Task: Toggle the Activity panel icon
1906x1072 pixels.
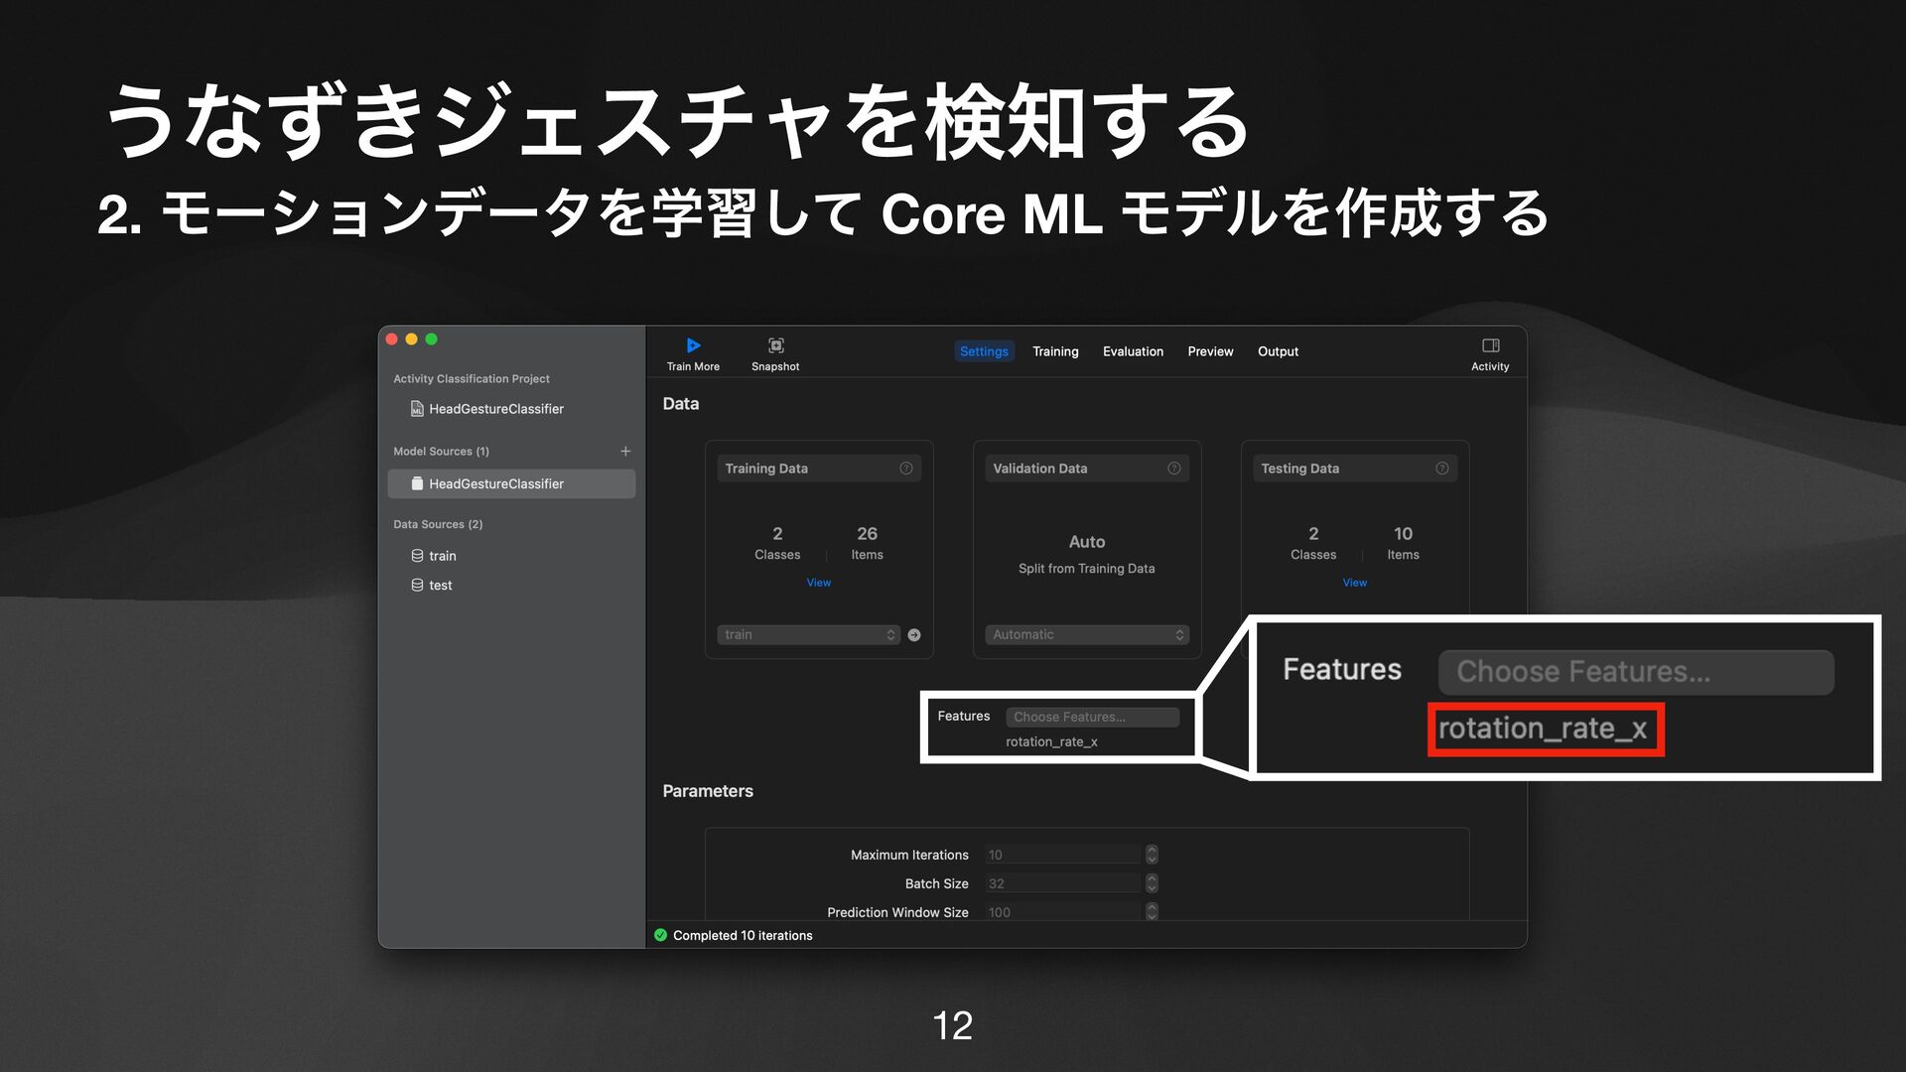Action: point(1490,345)
